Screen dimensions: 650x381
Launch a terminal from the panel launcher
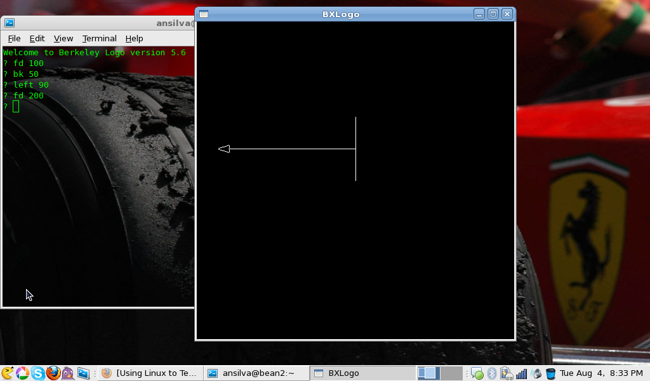coord(83,373)
